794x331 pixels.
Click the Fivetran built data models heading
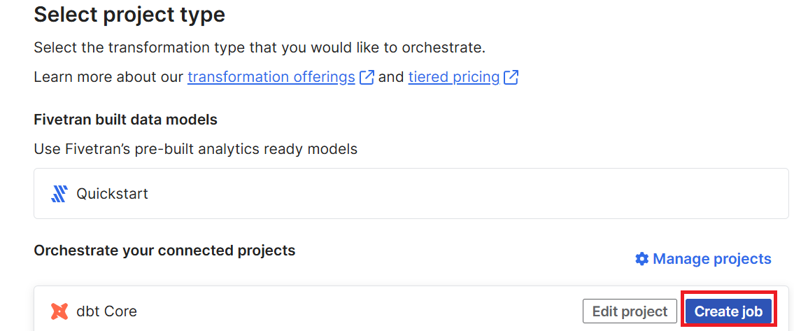126,120
